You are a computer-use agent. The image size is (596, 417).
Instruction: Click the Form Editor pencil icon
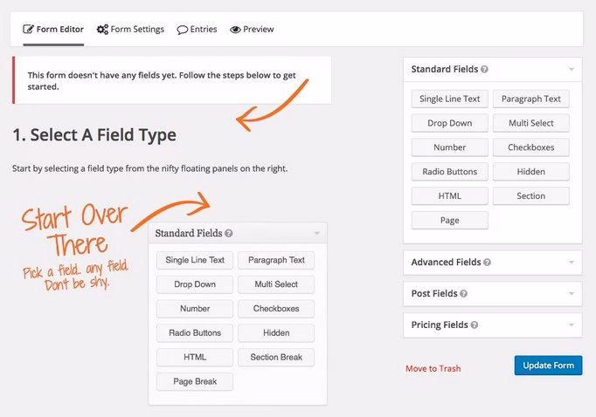[28, 29]
